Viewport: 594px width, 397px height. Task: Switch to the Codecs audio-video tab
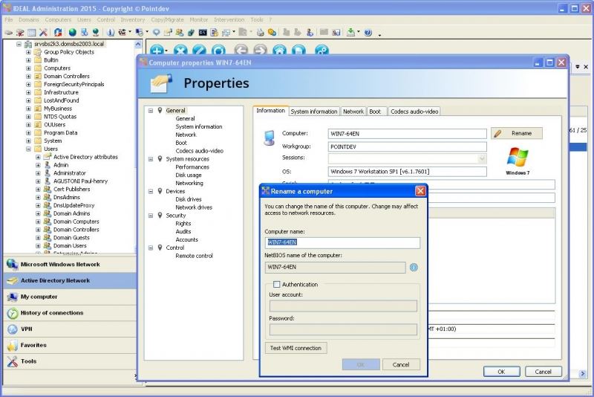point(414,112)
